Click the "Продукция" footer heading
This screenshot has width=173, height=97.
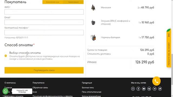[x=87, y=83]
